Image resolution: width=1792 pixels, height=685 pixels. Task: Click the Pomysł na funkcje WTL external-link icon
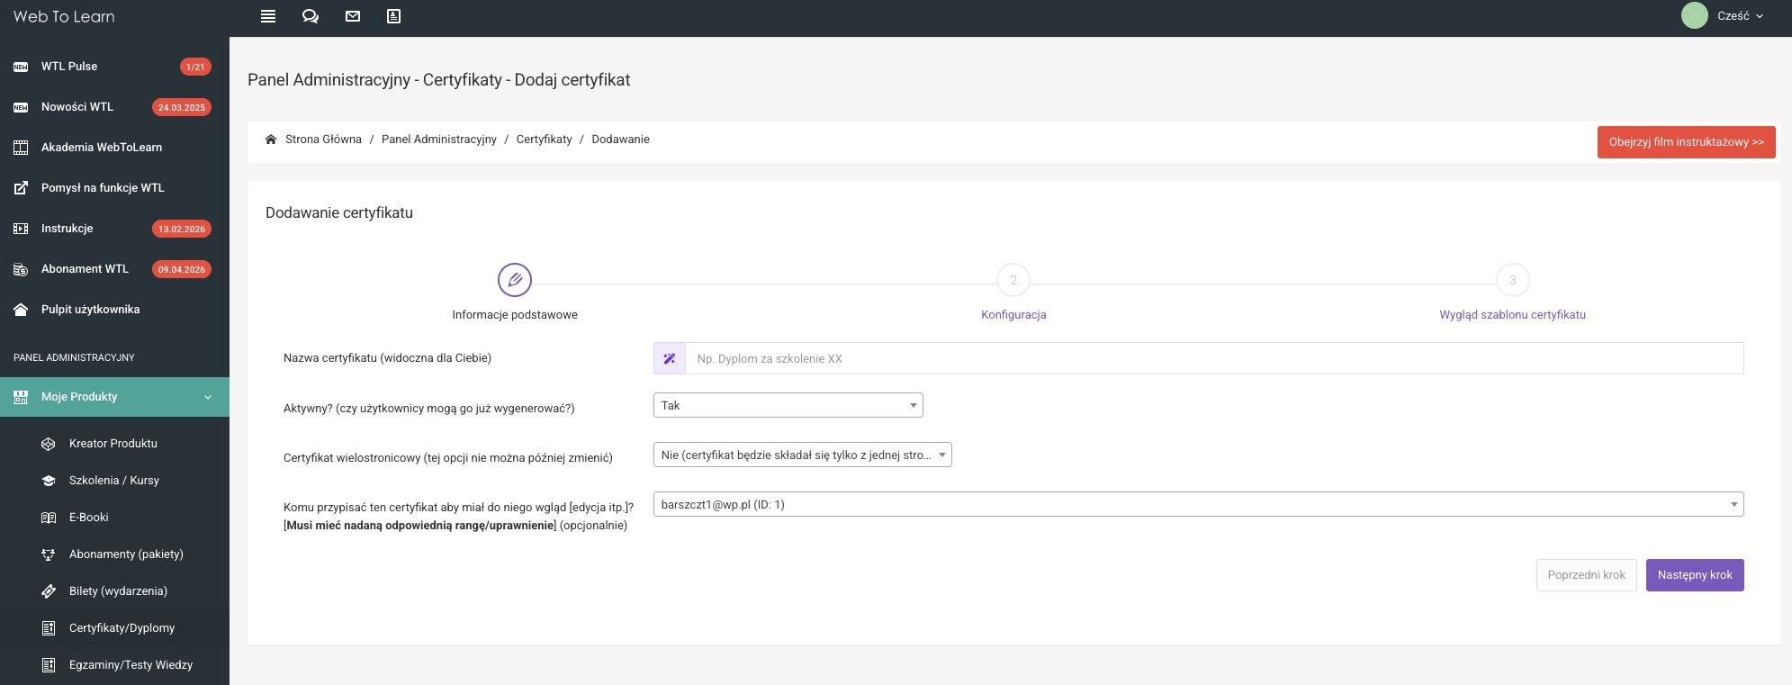click(21, 188)
